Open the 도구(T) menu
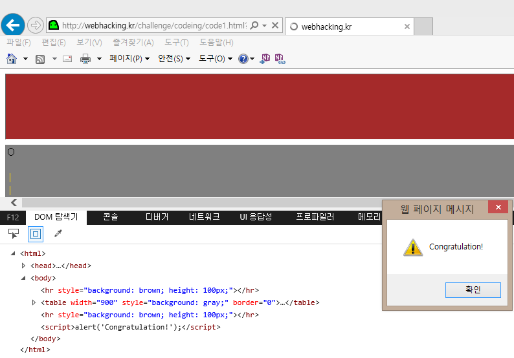This screenshot has width=514, height=358. pyautogui.click(x=177, y=42)
